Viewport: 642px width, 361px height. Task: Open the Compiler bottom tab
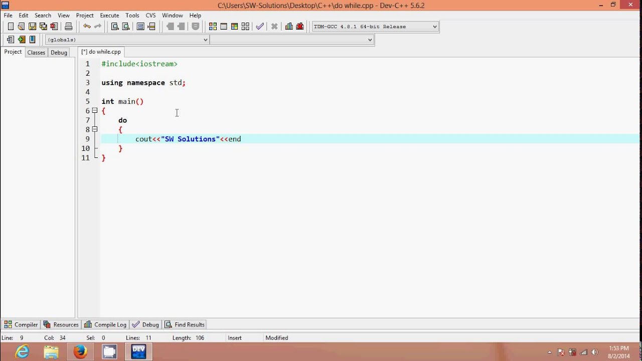21,324
